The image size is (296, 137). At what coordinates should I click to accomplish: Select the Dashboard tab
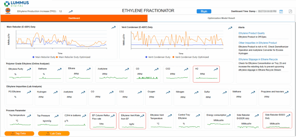[74, 18]
